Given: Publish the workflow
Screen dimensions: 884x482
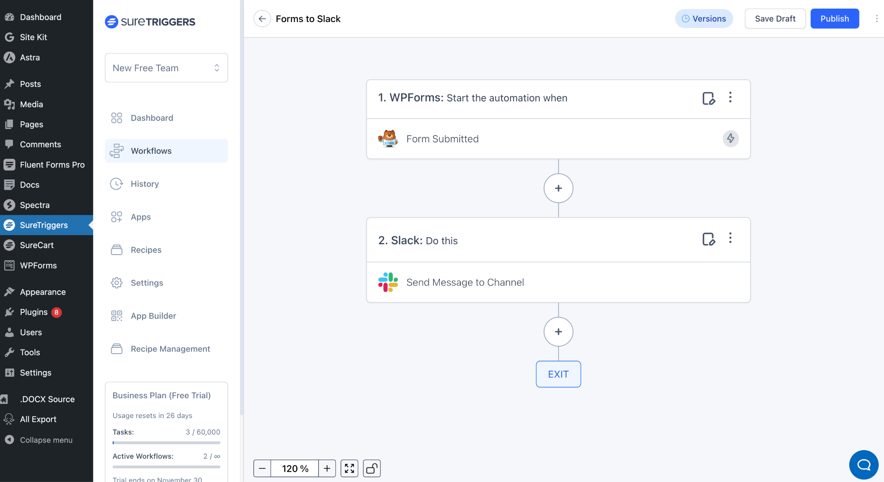Looking at the screenshot, I should tap(835, 19).
